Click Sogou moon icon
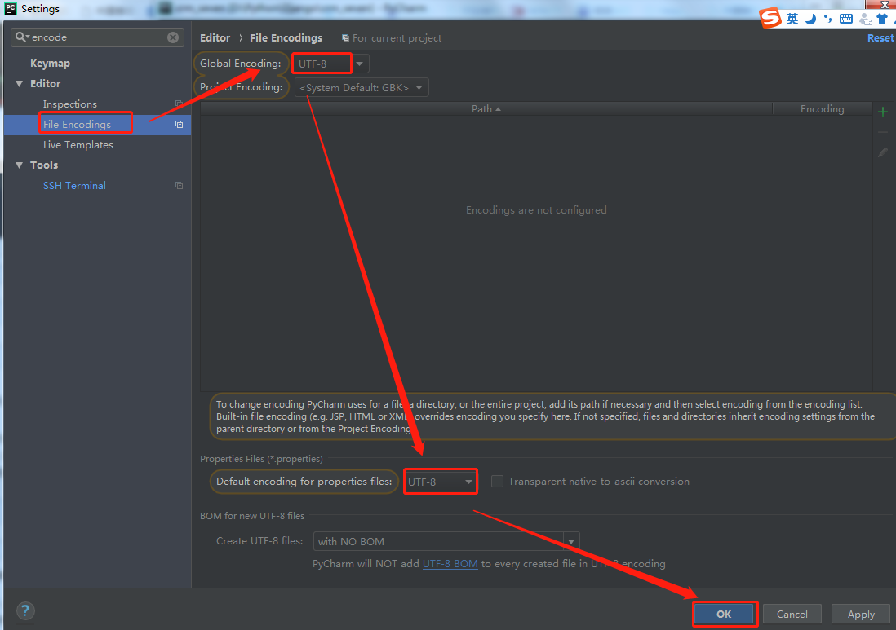This screenshot has width=896, height=630. (x=810, y=19)
